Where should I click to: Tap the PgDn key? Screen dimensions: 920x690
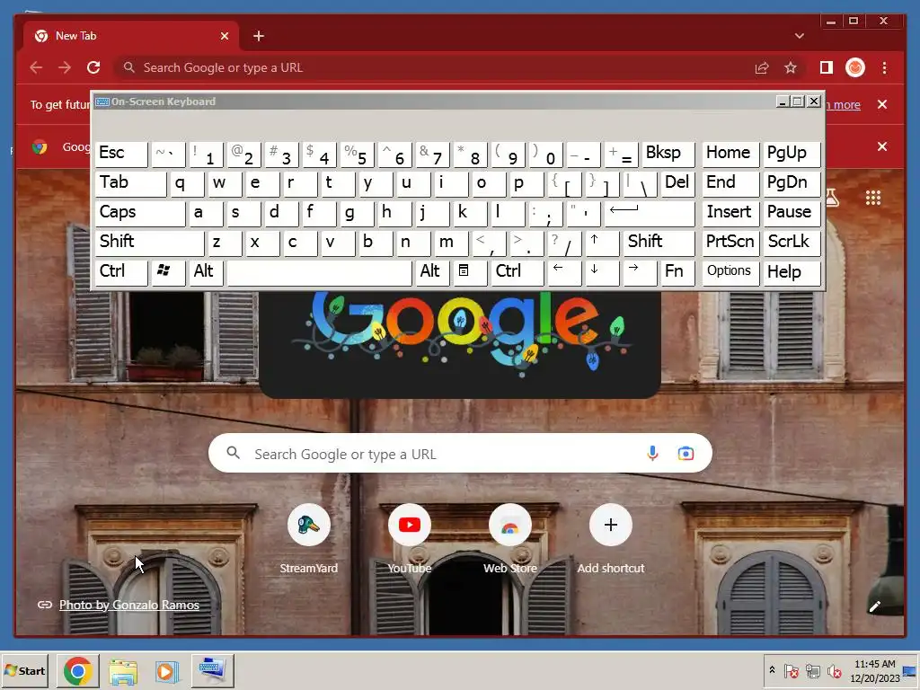[x=791, y=183]
